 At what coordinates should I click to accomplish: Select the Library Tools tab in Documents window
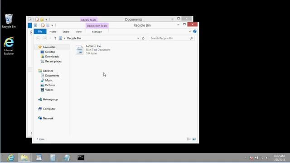click(89, 19)
